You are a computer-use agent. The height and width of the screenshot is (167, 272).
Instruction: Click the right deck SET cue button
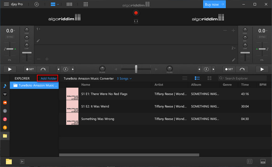point(229,69)
